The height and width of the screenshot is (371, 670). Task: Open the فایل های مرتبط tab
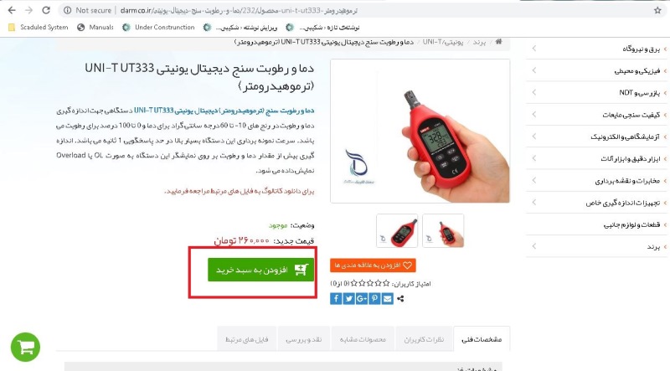click(246, 339)
